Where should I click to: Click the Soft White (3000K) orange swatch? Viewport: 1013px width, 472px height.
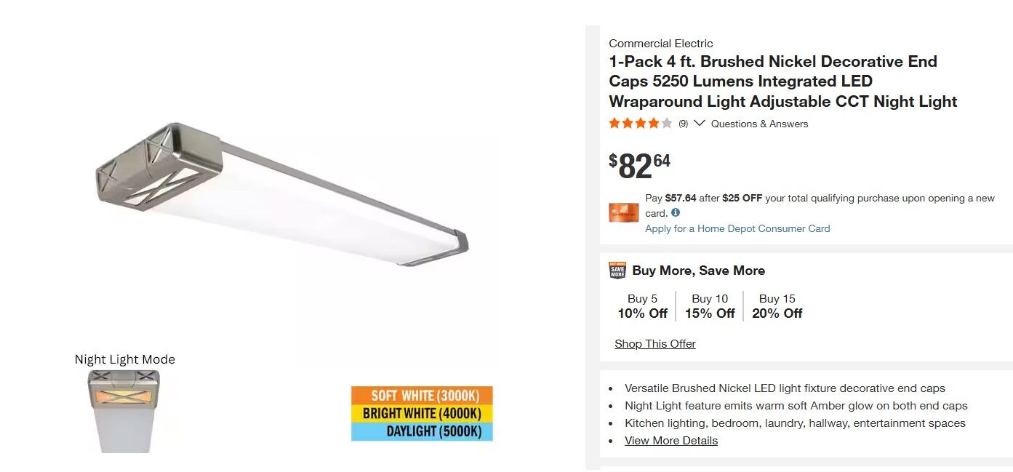coord(422,396)
